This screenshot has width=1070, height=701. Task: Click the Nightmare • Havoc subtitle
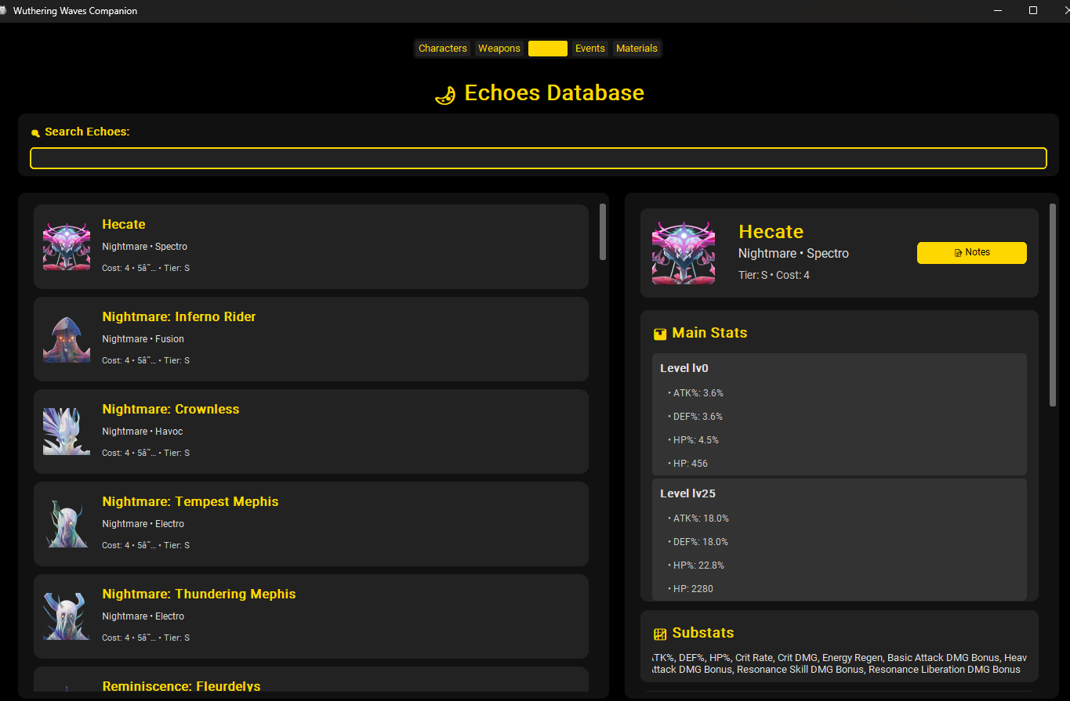tap(142, 432)
